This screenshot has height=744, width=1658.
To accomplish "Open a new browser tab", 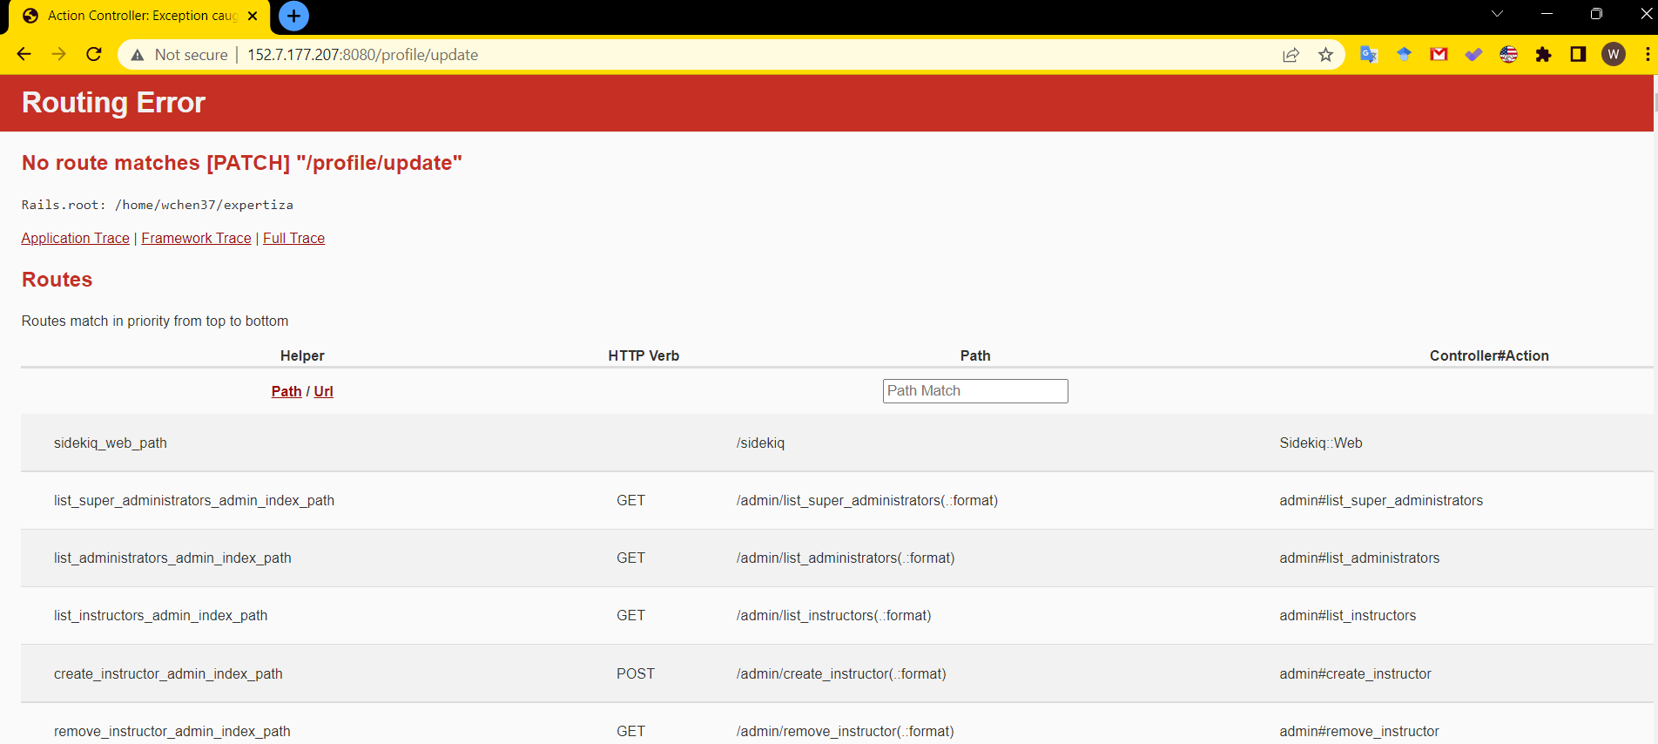I will pos(293,16).
